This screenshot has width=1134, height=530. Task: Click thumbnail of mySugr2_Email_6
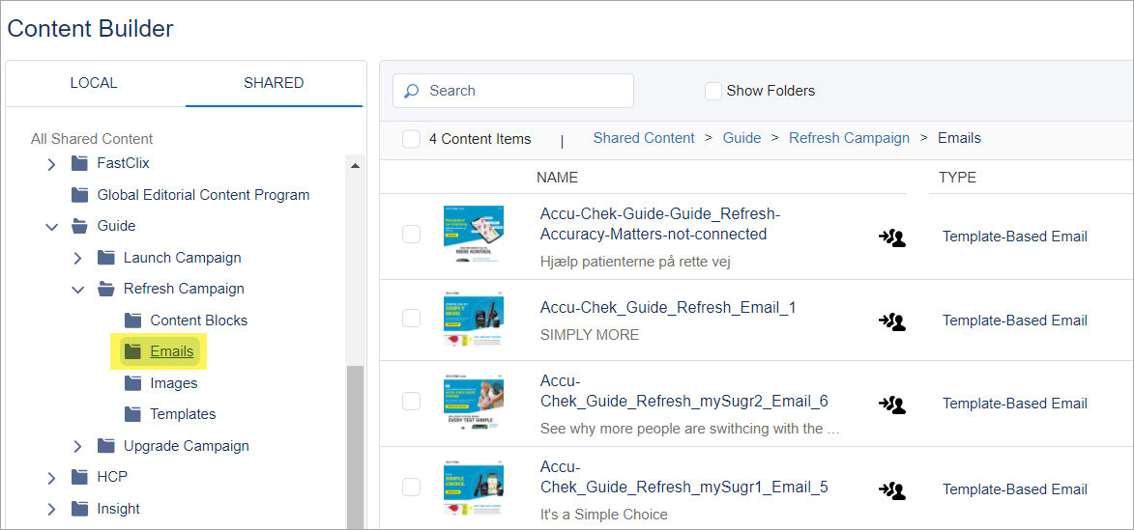pos(474,404)
